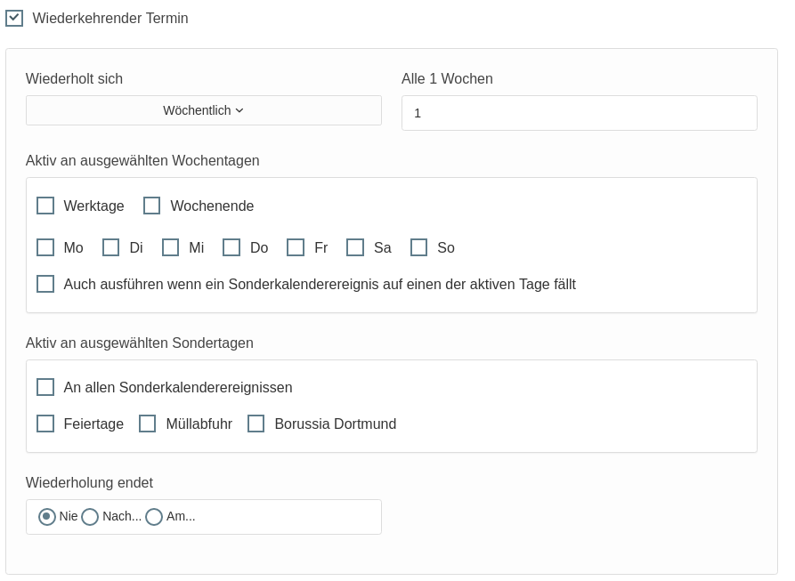Viewport: 795px width, 581px height.
Task: Select the Feiertage checkbox
Action: [45, 424]
